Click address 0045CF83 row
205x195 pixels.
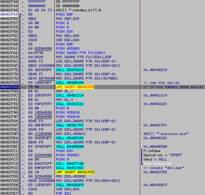(9, 83)
